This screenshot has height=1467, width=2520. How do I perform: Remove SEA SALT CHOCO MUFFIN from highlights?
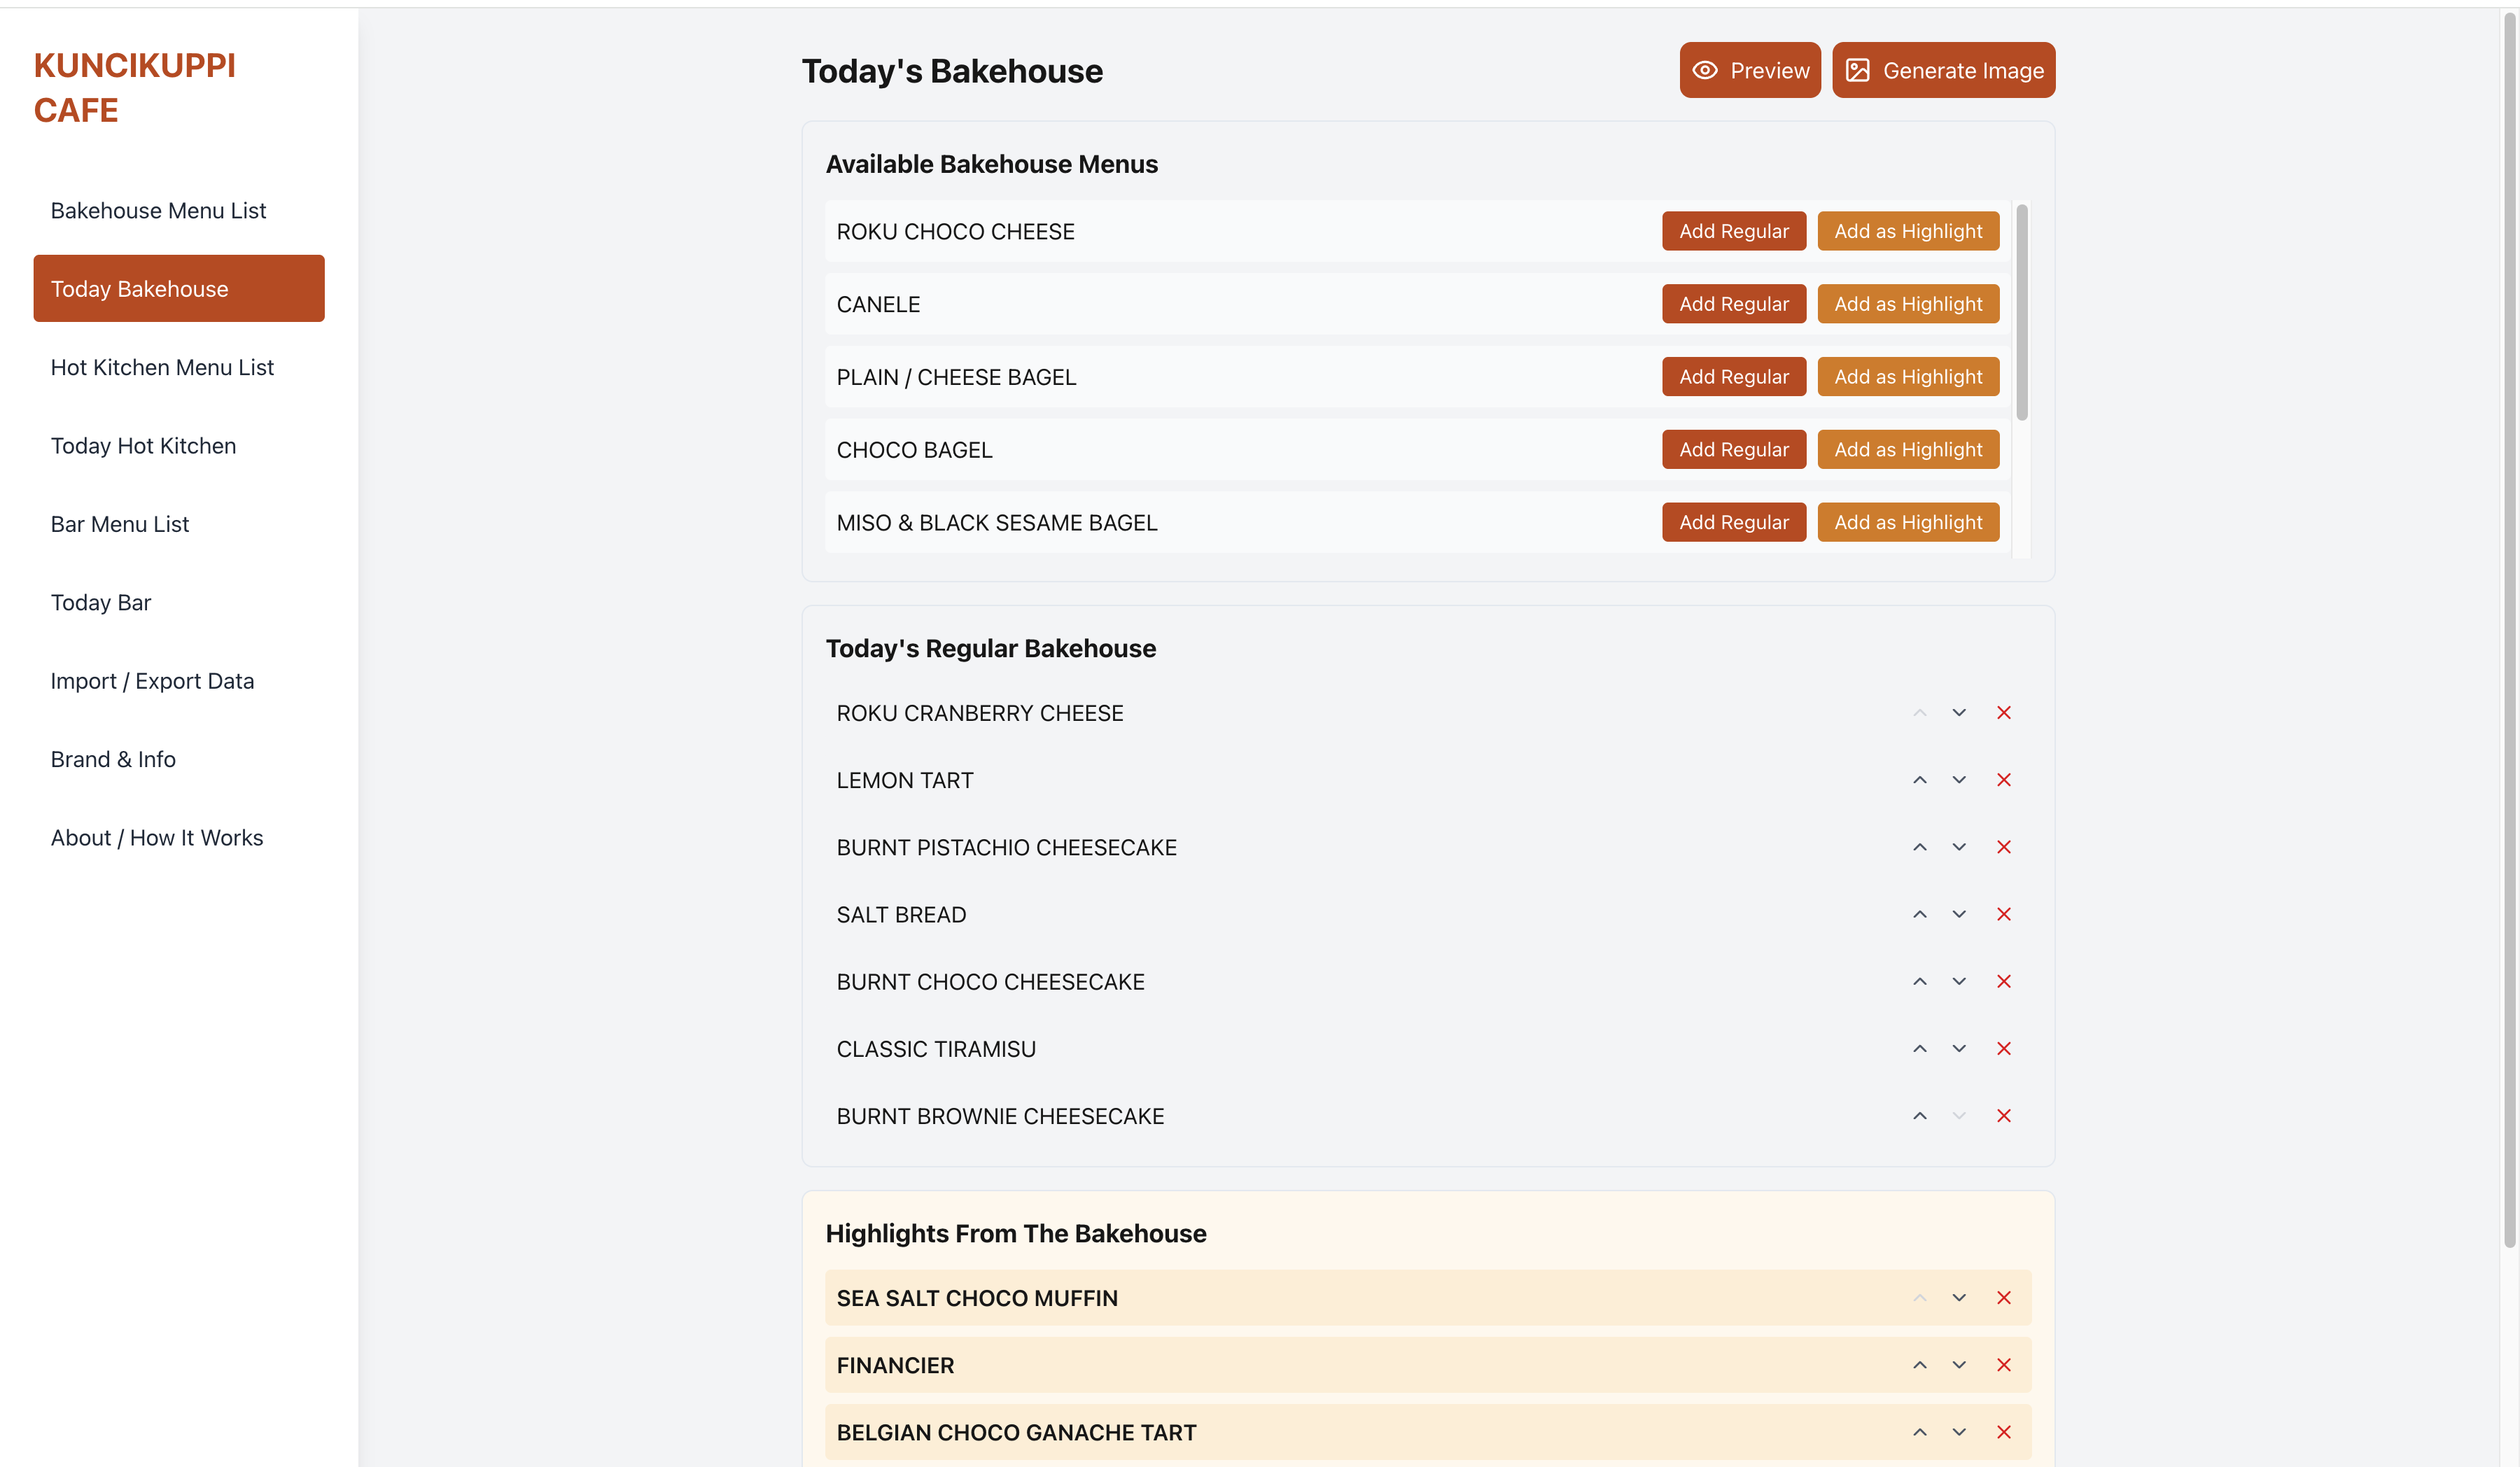click(x=2004, y=1297)
